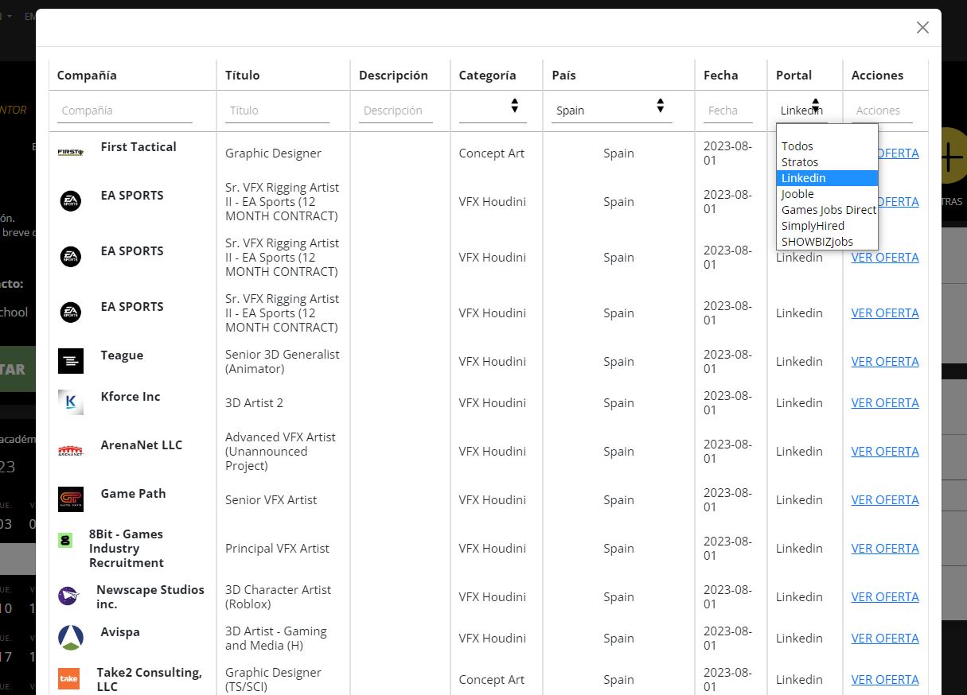Collapse the Portal filter dropdown showing Linkedin
This screenshot has height=695, width=967.
pyautogui.click(x=801, y=110)
